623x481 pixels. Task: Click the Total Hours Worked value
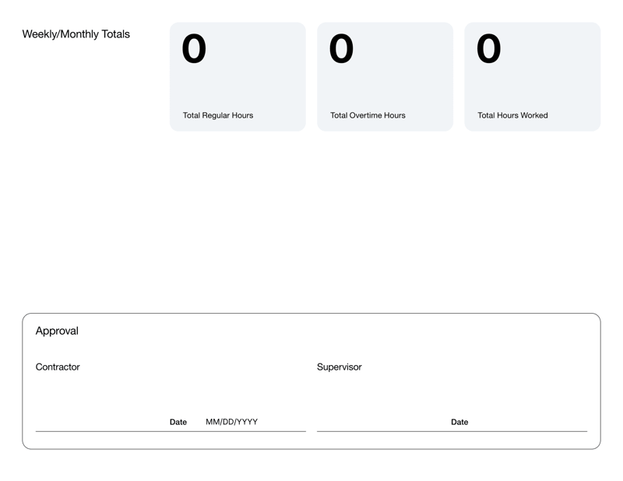click(487, 50)
